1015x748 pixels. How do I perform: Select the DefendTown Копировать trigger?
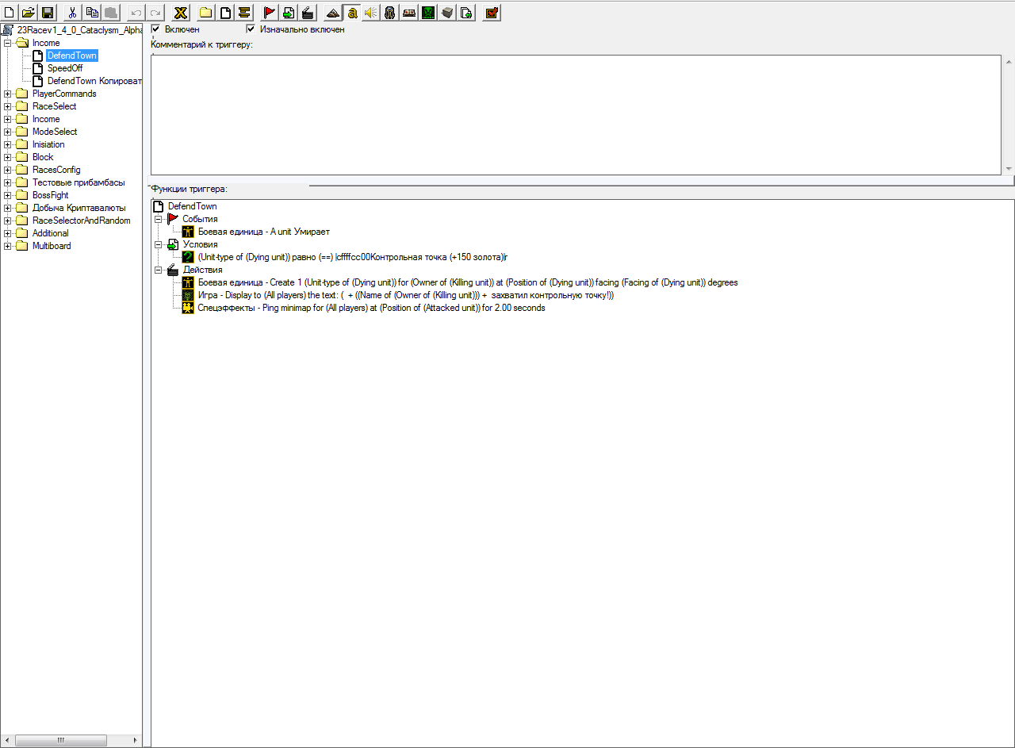94,81
